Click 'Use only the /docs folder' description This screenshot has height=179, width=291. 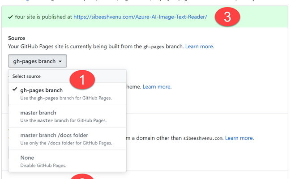click(x=66, y=143)
